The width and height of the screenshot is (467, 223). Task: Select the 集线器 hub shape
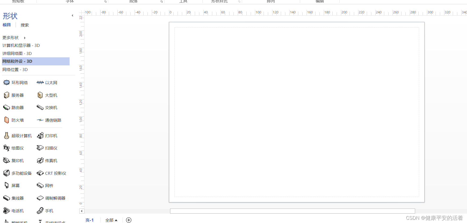click(13, 198)
